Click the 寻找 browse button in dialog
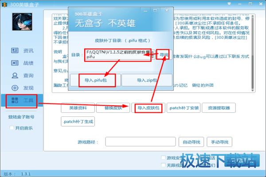Screen dimensions: 266x177 pyautogui.click(x=164, y=54)
